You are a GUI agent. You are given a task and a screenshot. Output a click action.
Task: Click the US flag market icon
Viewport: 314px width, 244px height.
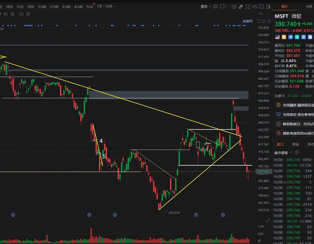277,37
